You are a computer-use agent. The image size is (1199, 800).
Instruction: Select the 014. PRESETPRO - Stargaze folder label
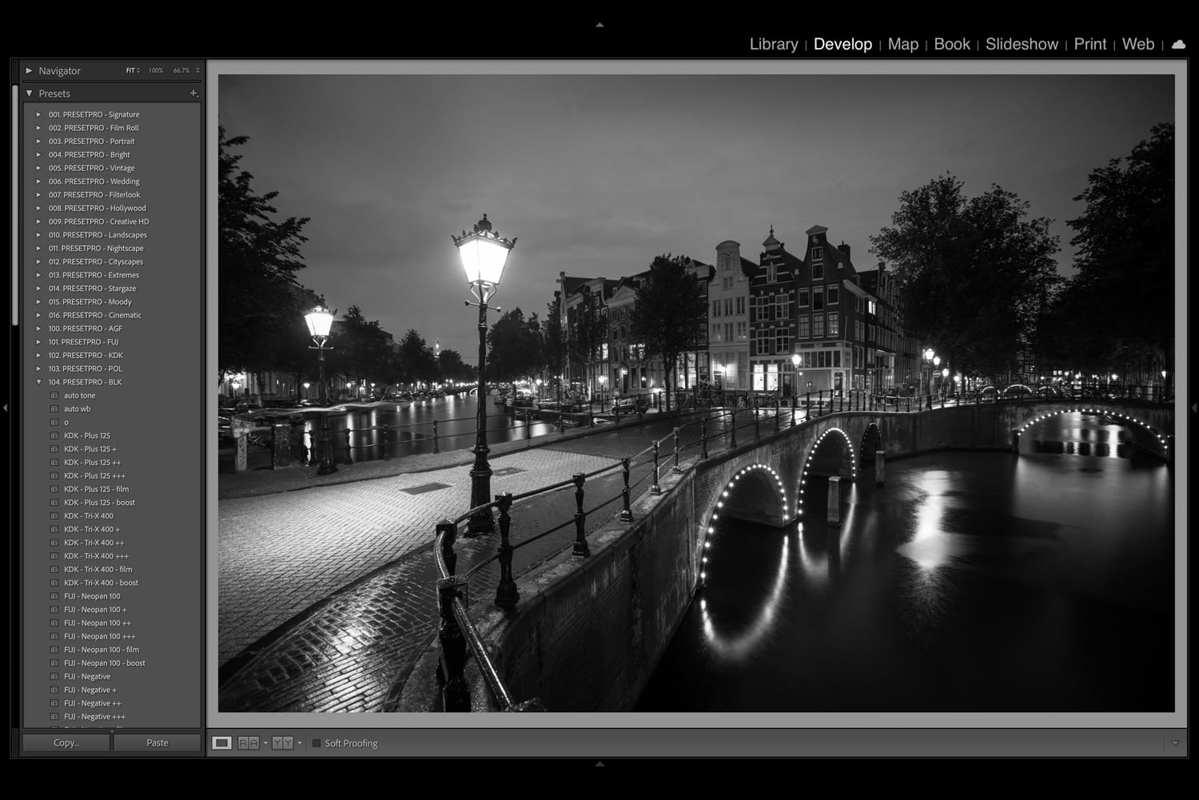click(x=92, y=289)
